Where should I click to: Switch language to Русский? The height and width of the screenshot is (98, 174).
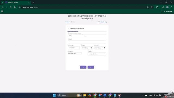(x=102, y=22)
